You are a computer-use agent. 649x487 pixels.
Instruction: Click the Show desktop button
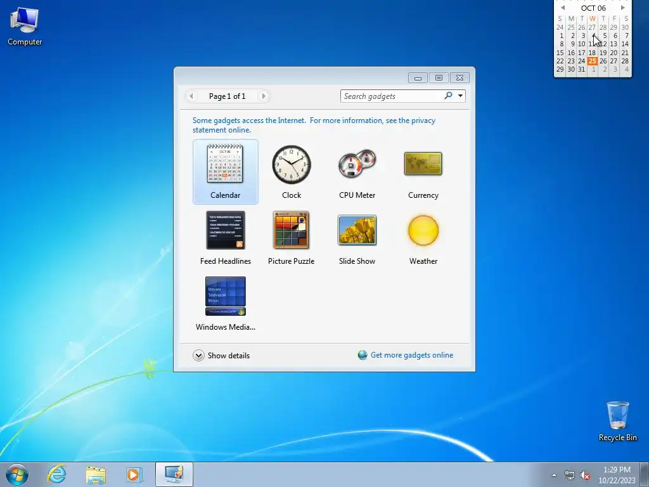pos(645,474)
